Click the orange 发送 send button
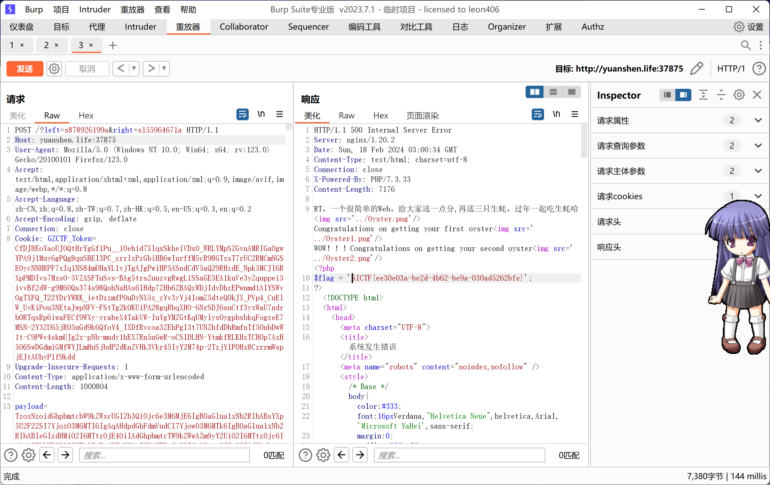Screen dimensions: 770x485 [x=25, y=68]
